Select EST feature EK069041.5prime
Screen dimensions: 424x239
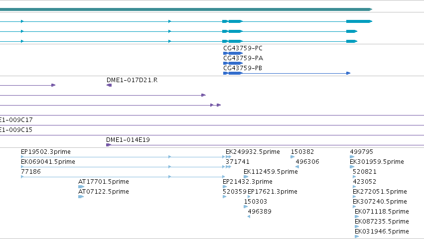[x=48, y=162]
